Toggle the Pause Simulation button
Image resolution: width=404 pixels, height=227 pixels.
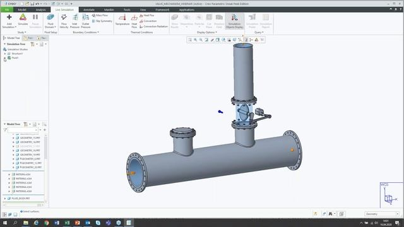35,21
